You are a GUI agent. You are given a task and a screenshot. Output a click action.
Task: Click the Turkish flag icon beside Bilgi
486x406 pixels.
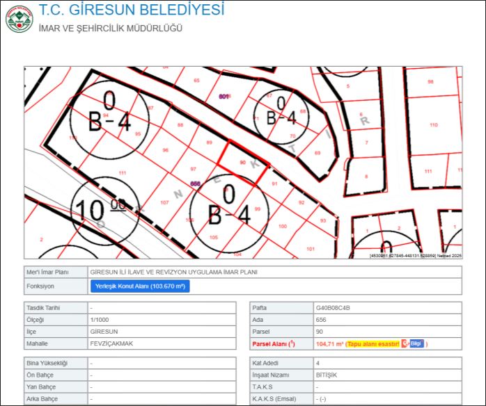click(x=405, y=343)
